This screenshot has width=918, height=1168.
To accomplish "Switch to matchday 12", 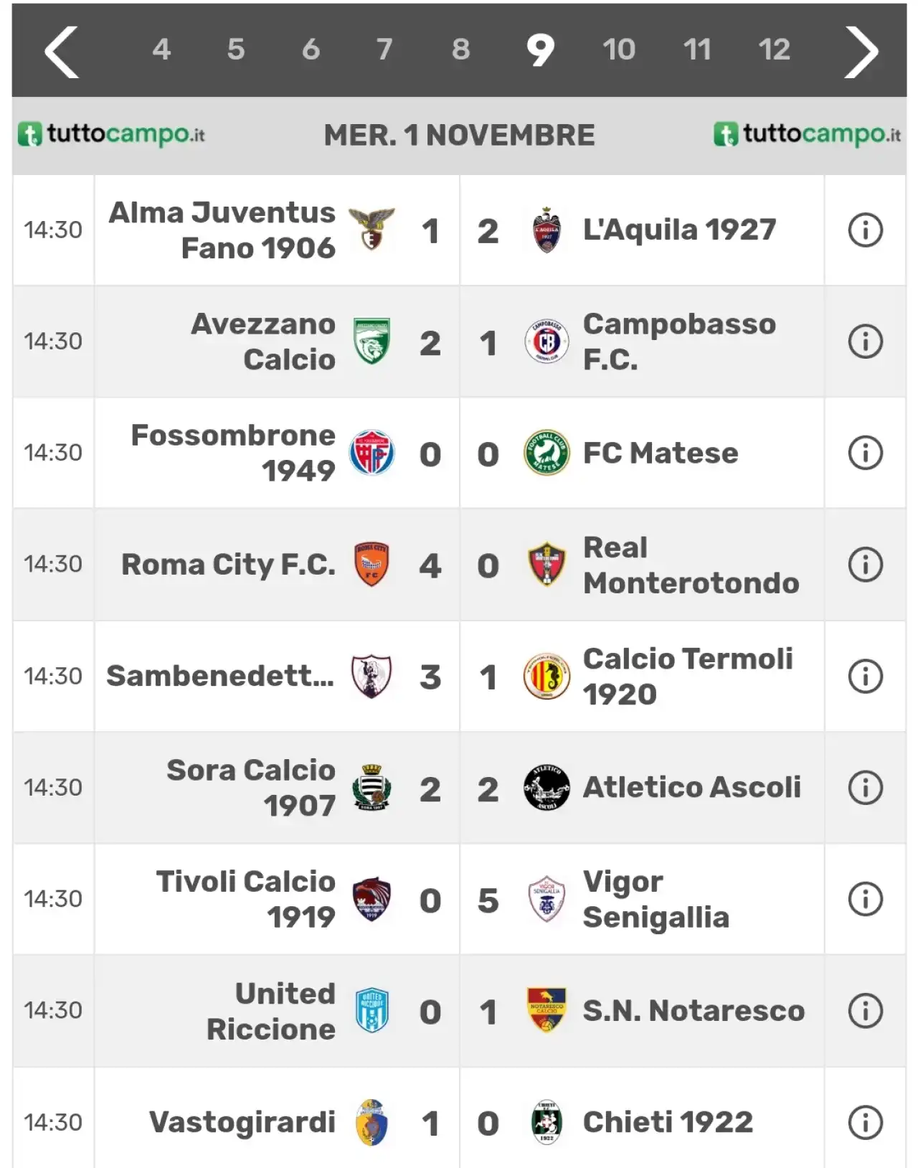I will click(x=774, y=50).
